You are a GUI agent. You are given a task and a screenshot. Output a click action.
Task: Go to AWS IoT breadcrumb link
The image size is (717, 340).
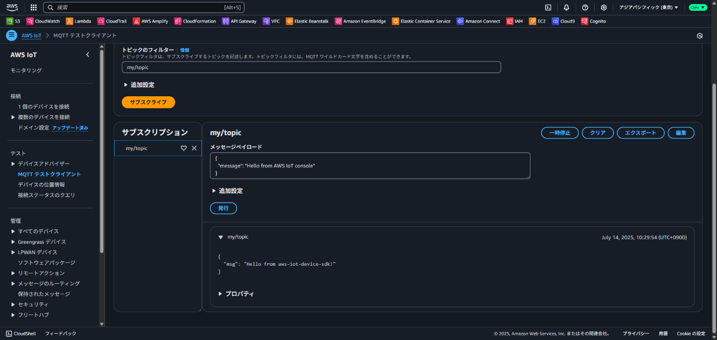[x=32, y=35]
